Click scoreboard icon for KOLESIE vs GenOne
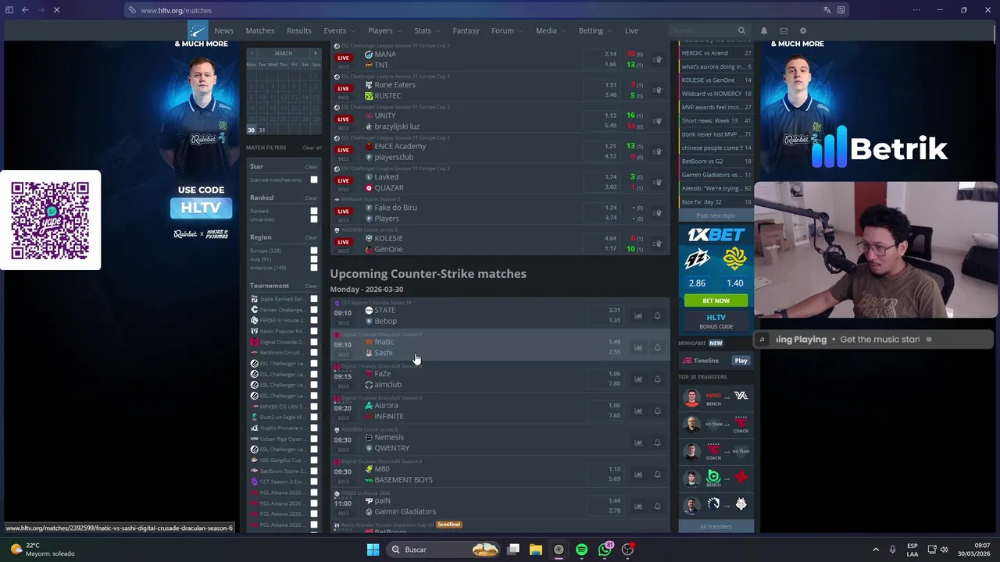 [x=657, y=244]
